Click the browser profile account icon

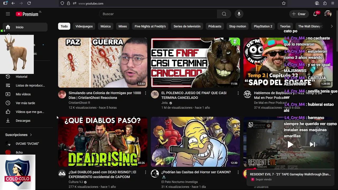tap(317, 3)
